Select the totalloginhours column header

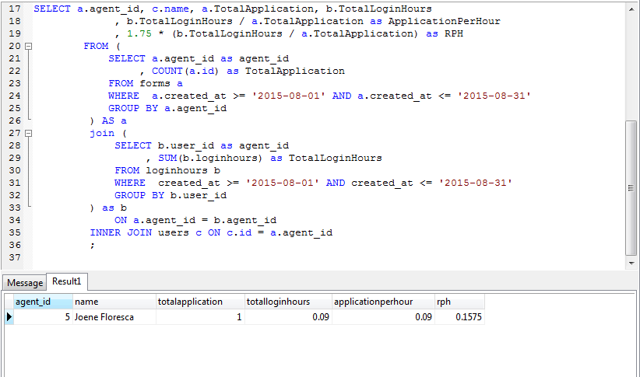point(287,302)
